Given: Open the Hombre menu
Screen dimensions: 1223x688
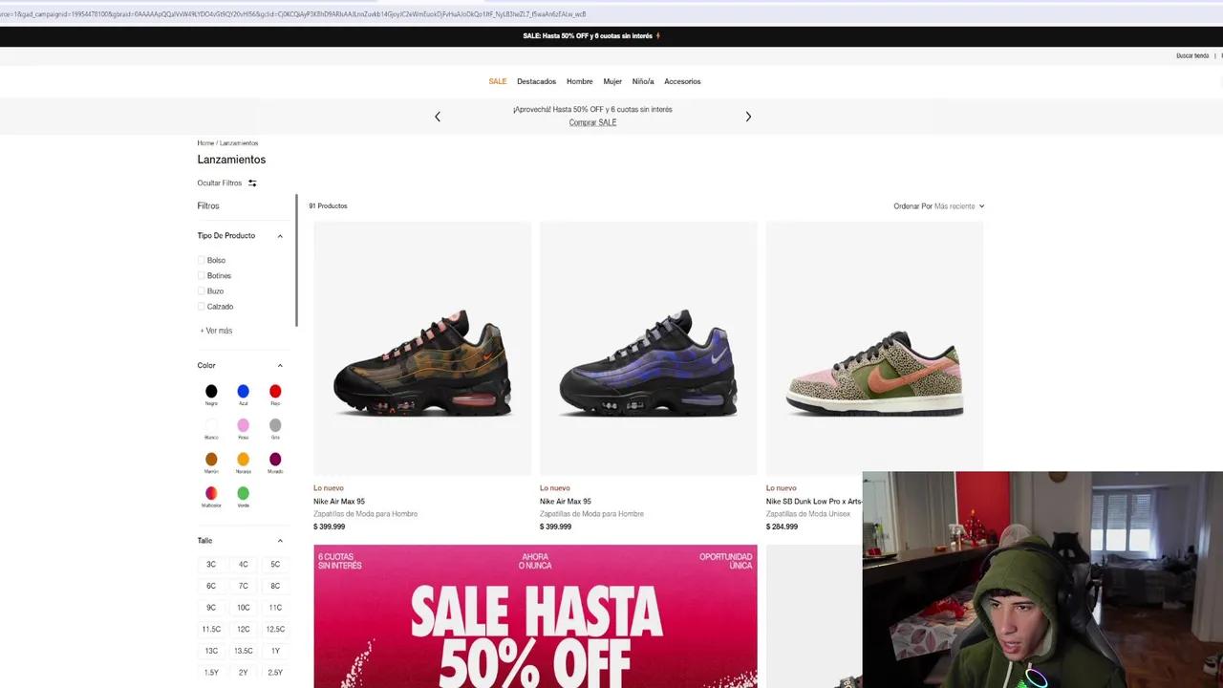Looking at the screenshot, I should [579, 81].
